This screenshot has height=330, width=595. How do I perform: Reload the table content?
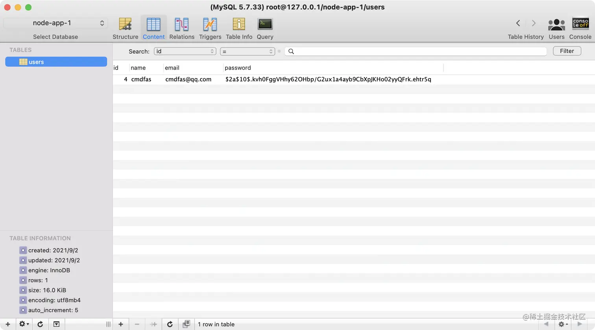(170, 324)
